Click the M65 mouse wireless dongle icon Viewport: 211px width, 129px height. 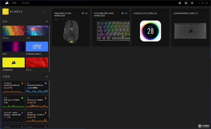pos(83,13)
